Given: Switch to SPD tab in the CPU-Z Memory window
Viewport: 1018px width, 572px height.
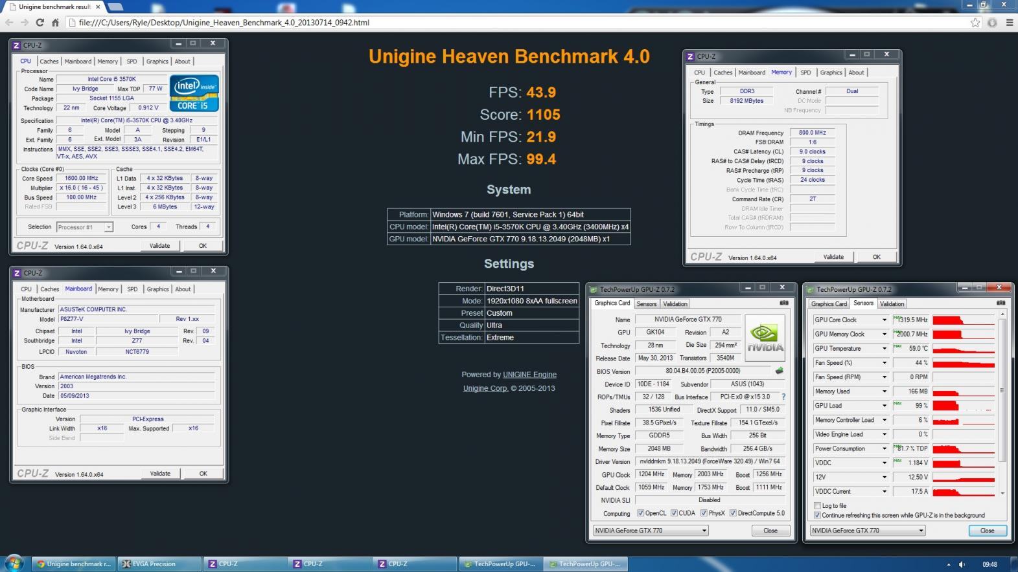Looking at the screenshot, I should click(805, 72).
